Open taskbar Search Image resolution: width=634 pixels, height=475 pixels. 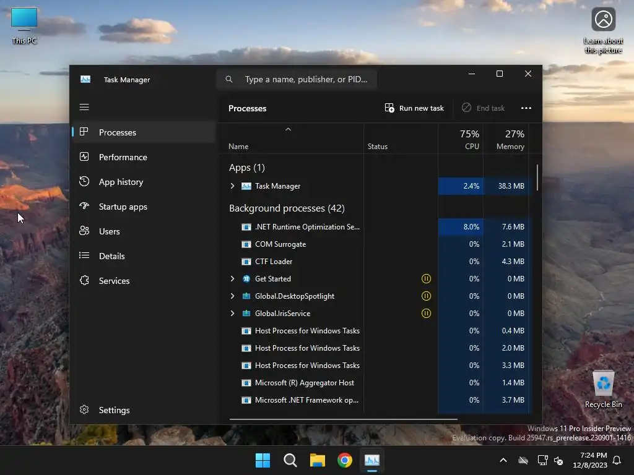tap(290, 460)
